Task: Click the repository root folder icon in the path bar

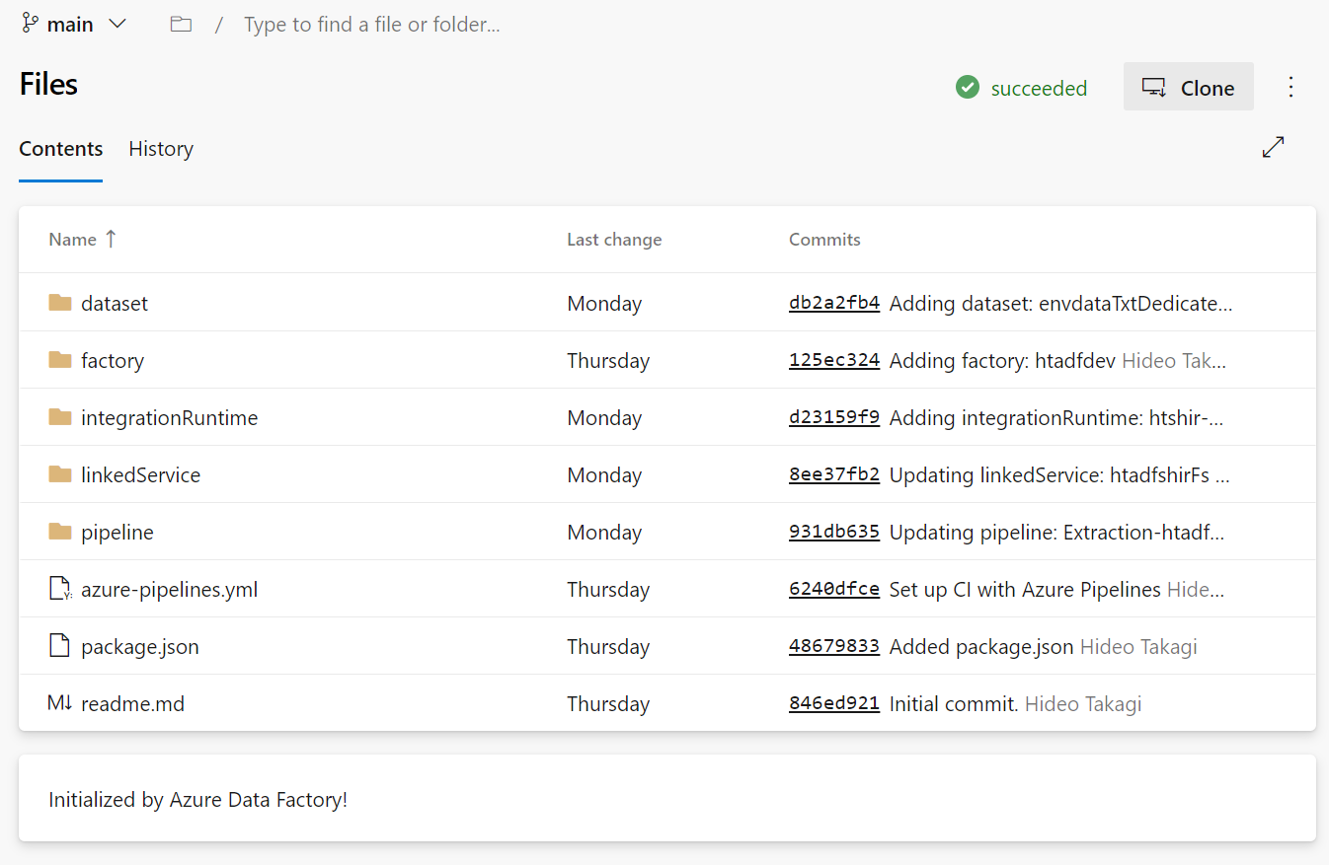Action: tap(181, 25)
